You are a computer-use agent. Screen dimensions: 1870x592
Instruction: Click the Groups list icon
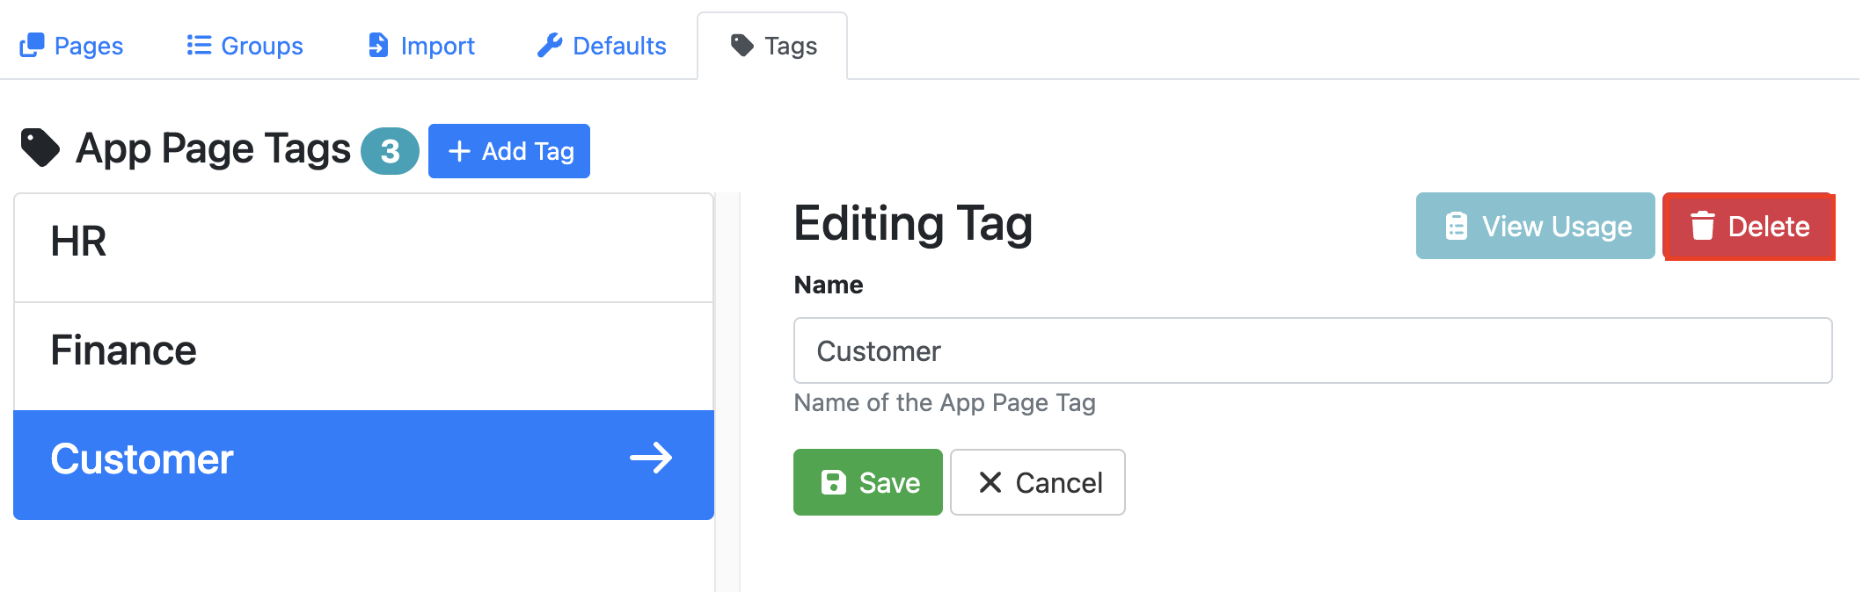(x=199, y=45)
